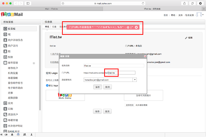The height and width of the screenshot is (137, 206).
Task: Switch to the 常规 tab
Action: 47,27
